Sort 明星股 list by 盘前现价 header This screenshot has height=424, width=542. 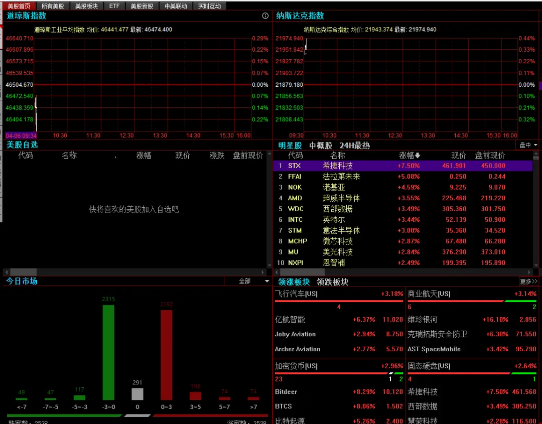tap(490, 156)
